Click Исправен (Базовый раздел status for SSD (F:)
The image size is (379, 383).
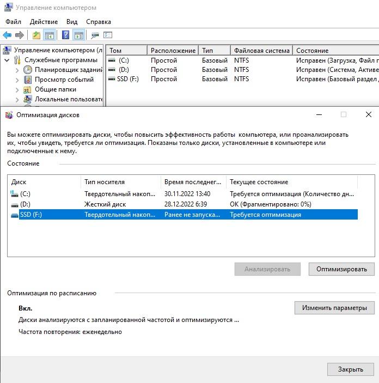tap(337, 79)
